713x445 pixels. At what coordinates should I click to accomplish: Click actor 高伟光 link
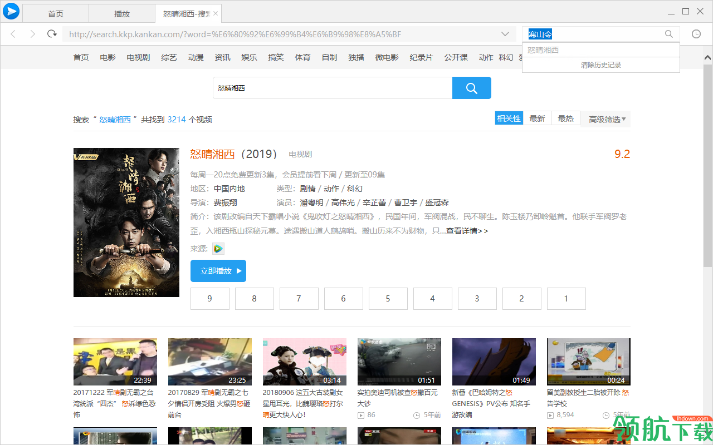tap(343, 202)
